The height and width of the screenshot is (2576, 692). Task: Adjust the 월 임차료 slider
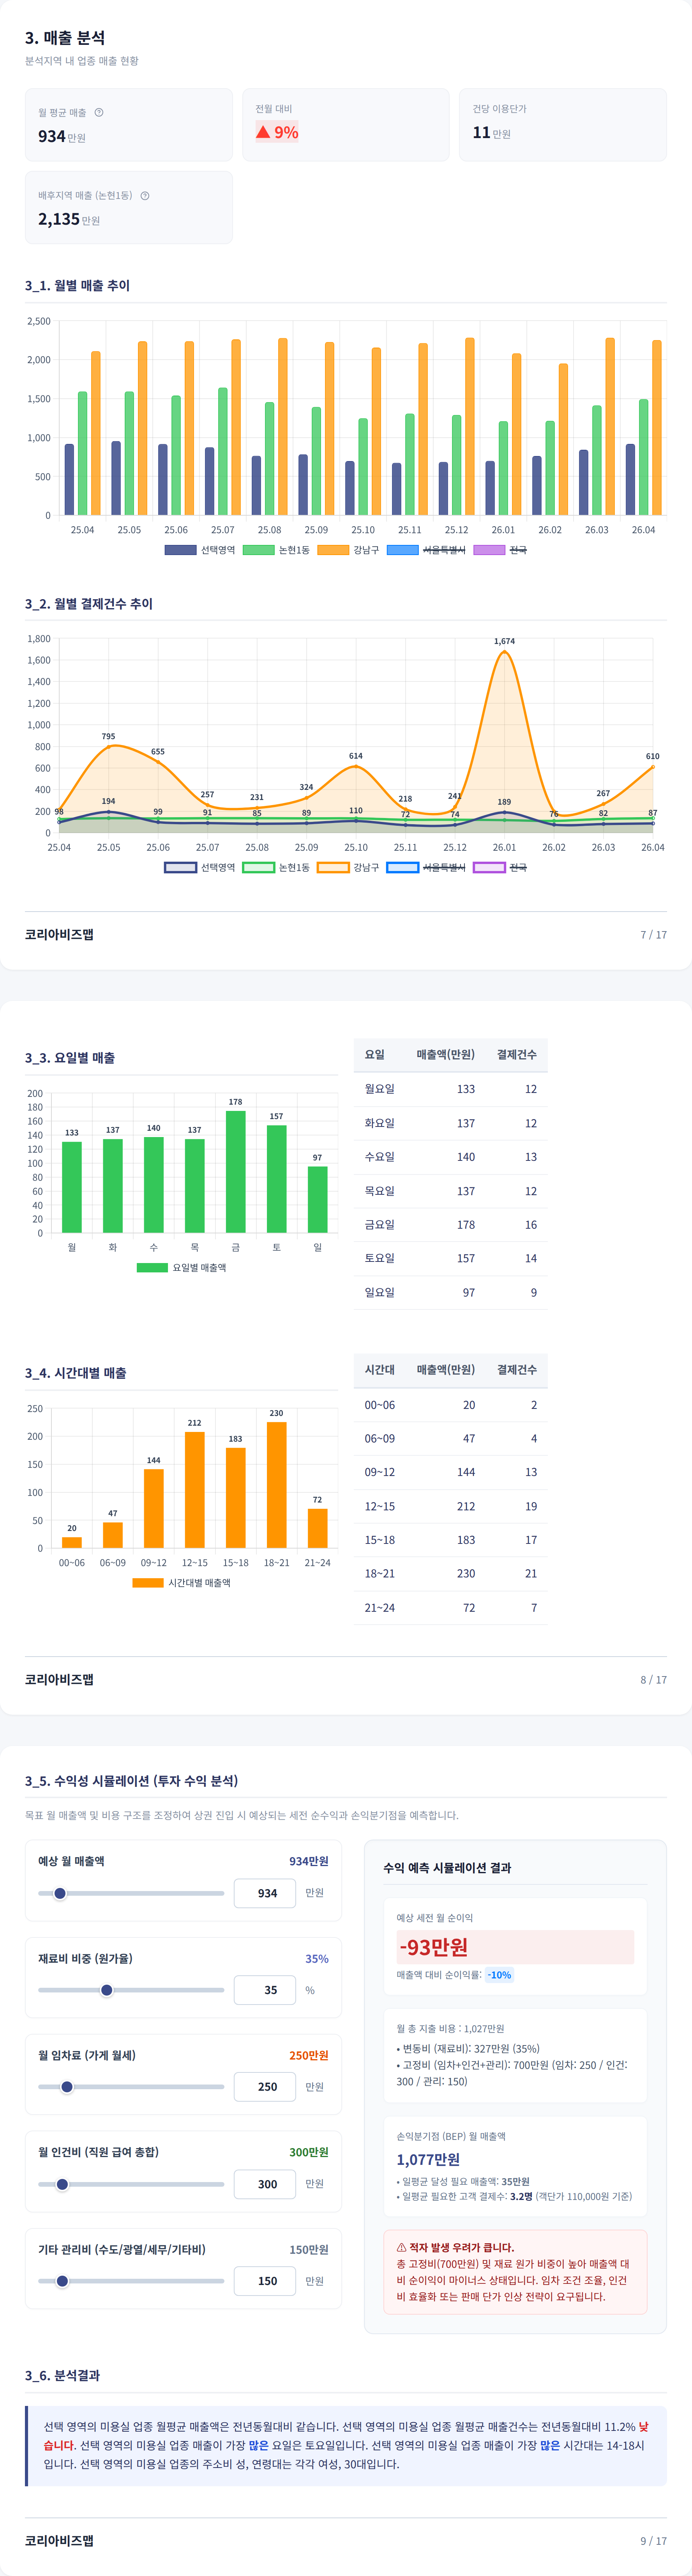pyautogui.click(x=131, y=2087)
